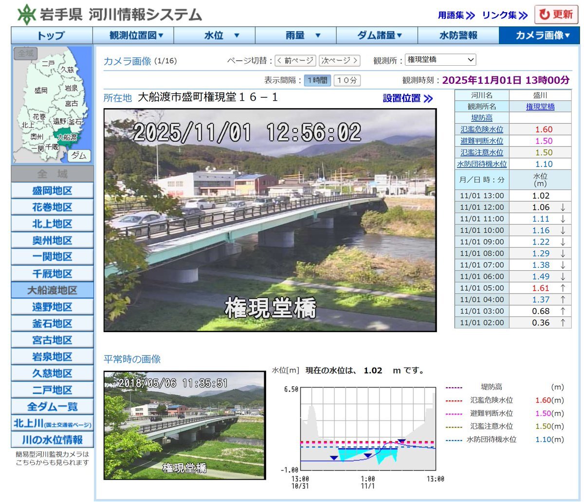Screen dimensions: 584x502
Task: Open the 観測所 station dropdown
Action: pos(441,60)
